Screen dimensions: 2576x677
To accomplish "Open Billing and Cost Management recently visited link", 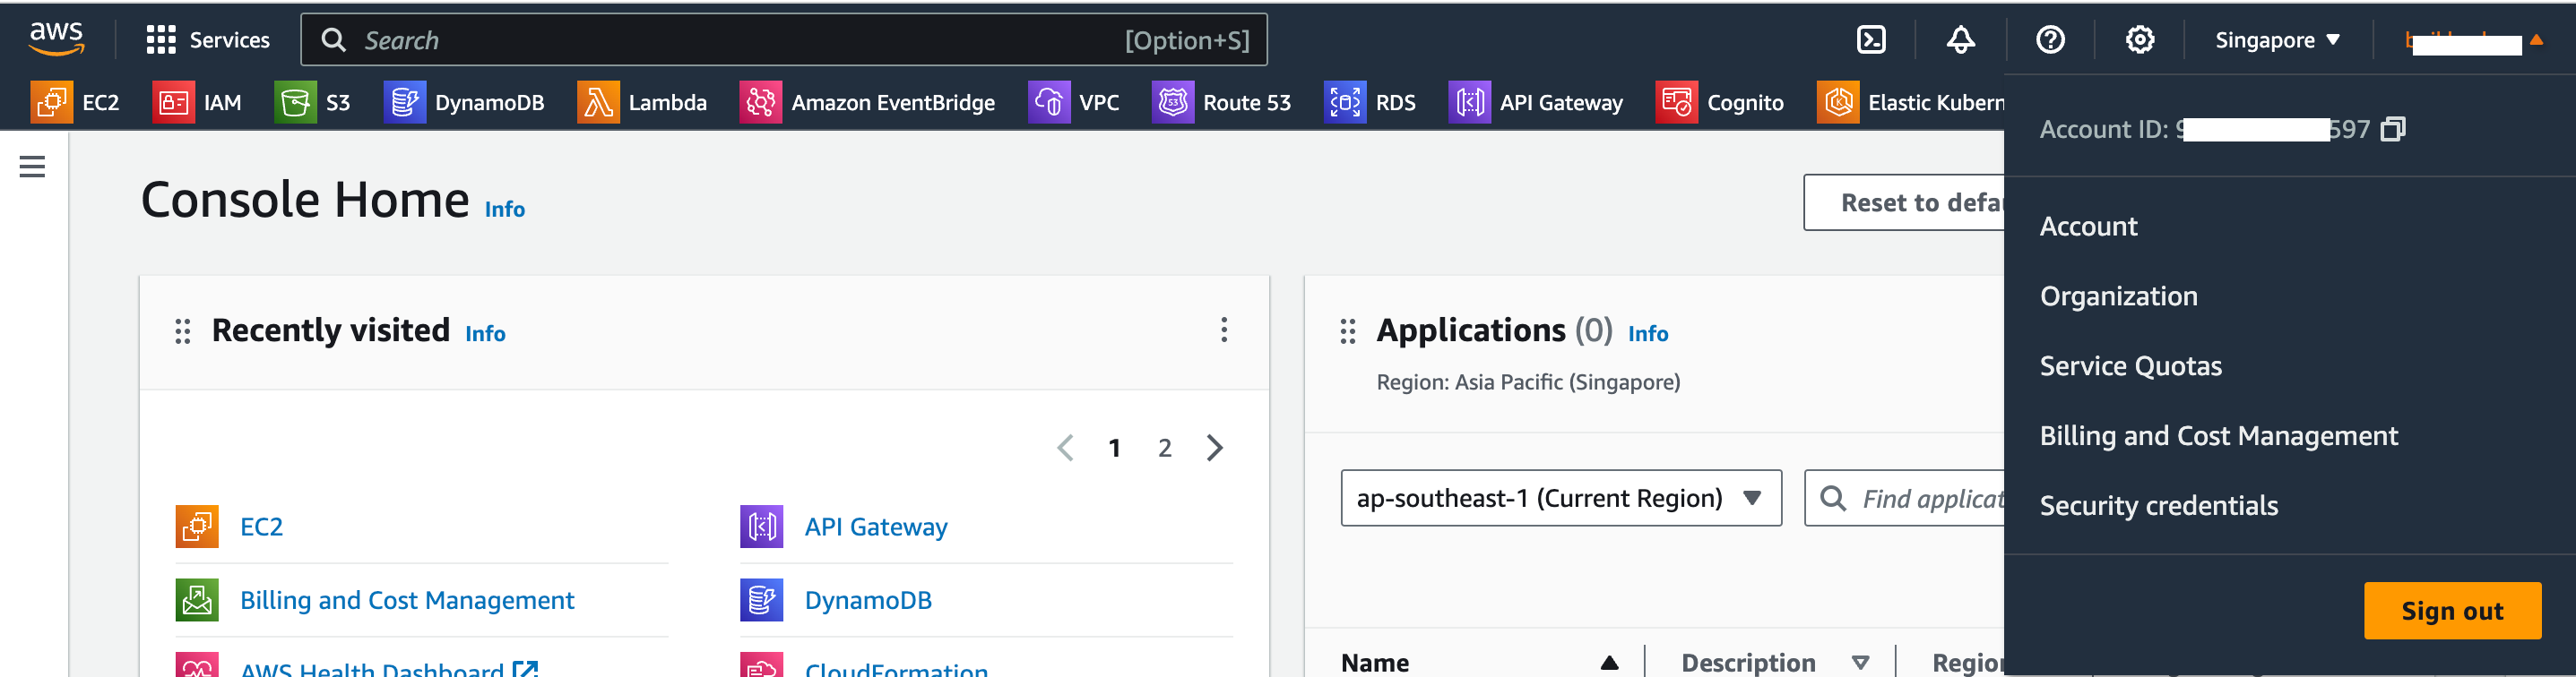I will click(x=407, y=600).
